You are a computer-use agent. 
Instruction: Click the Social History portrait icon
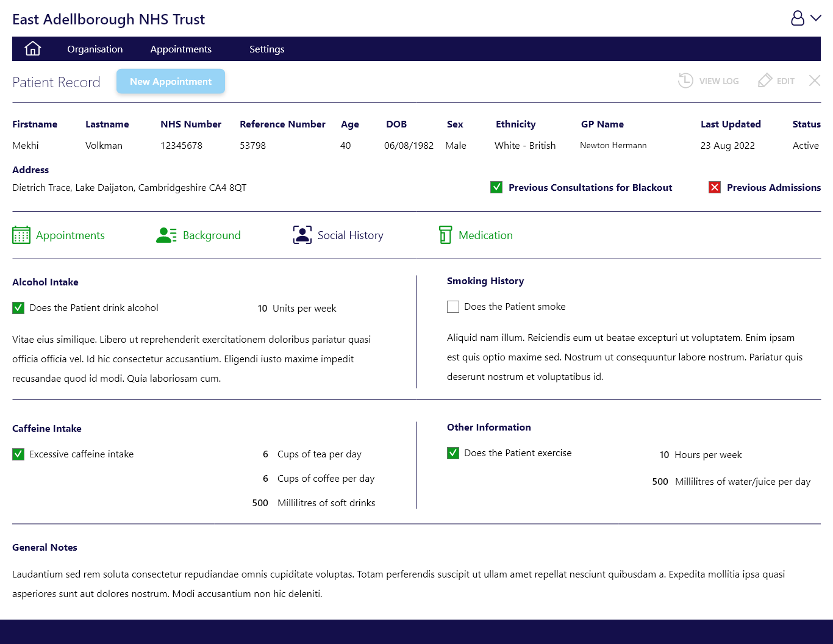pyautogui.click(x=302, y=235)
